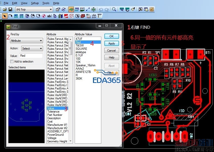Click the red Plane Area icon
214x152 pixels.
66,16
